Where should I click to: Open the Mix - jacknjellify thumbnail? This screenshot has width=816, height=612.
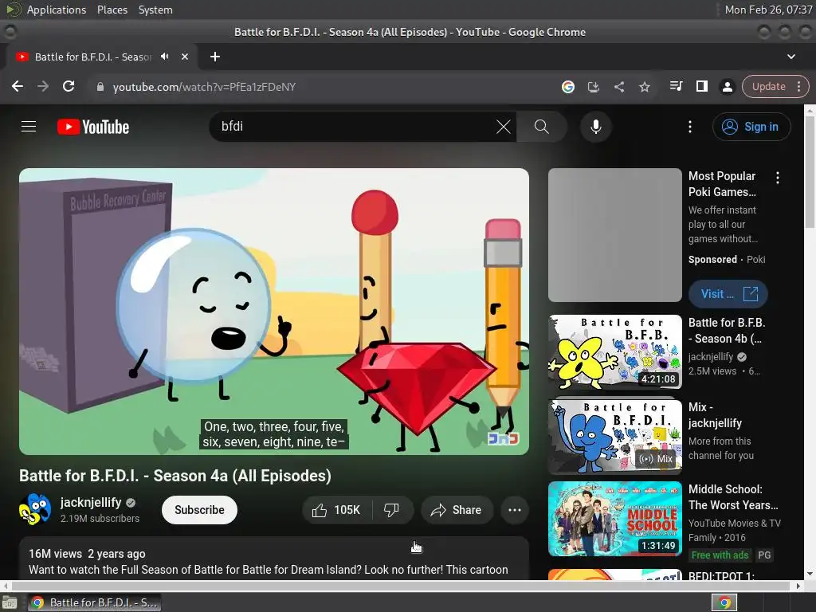(614, 436)
